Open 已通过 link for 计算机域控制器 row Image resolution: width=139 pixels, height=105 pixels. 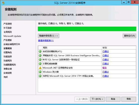click(x=106, y=64)
